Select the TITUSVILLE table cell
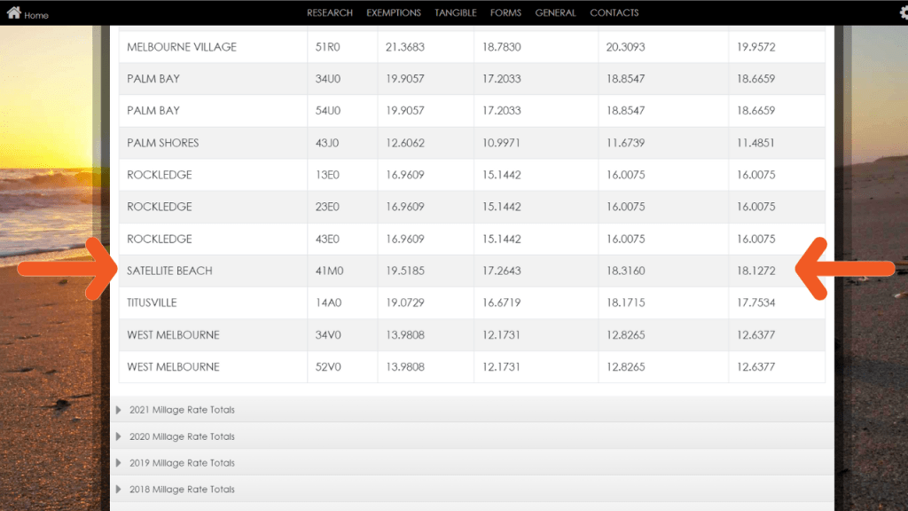This screenshot has width=908, height=511. [153, 303]
